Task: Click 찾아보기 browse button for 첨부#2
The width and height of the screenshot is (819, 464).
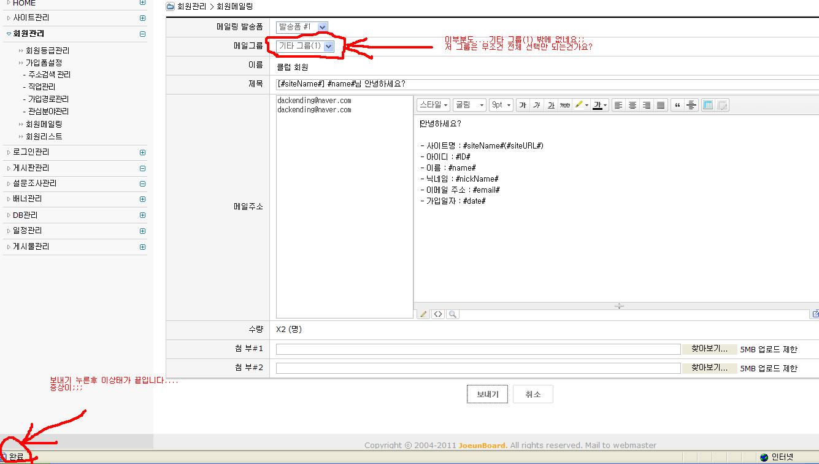Action: (709, 368)
